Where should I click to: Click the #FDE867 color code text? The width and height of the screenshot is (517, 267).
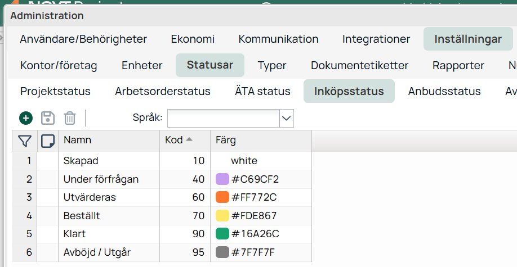[254, 216]
